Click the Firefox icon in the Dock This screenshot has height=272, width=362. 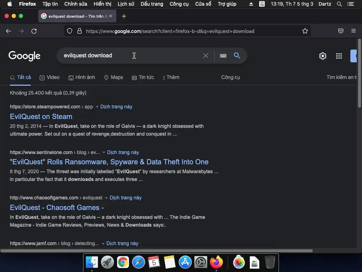[x=216, y=262]
